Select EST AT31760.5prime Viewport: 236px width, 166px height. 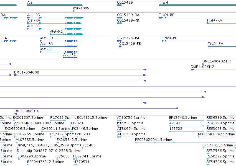click(x=119, y=137)
